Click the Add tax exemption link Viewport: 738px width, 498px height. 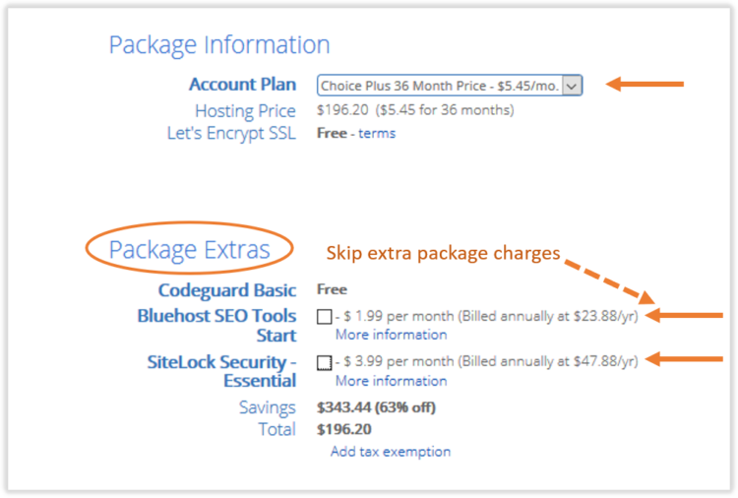[x=391, y=452]
